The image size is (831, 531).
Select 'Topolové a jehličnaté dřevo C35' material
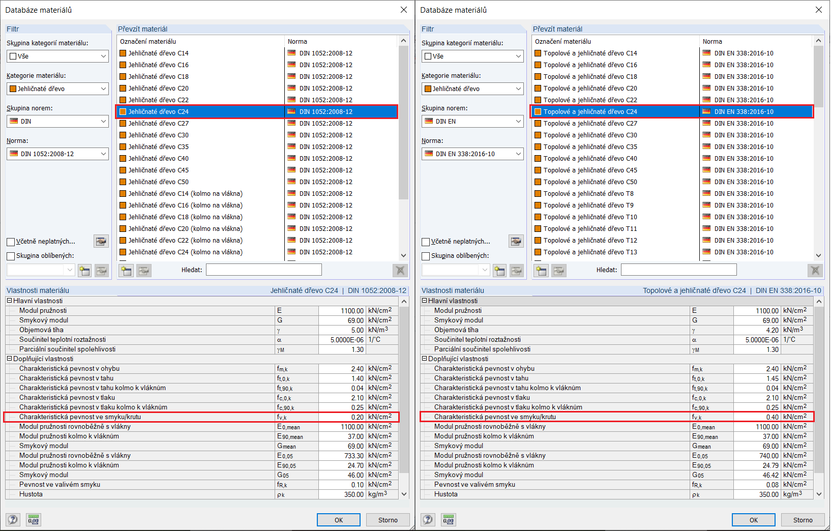(x=672, y=146)
